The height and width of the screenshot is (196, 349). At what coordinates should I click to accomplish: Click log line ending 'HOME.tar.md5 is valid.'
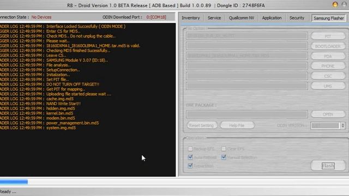[93, 46]
